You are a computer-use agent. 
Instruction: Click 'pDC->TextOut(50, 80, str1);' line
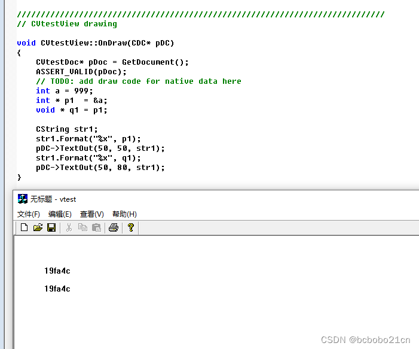[100, 168]
